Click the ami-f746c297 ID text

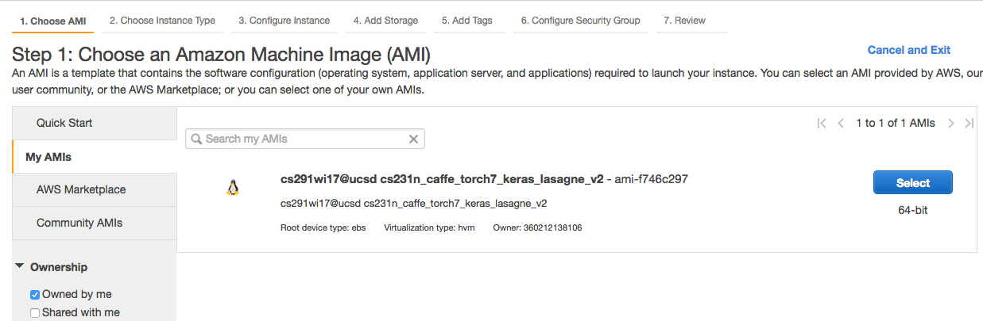(652, 179)
